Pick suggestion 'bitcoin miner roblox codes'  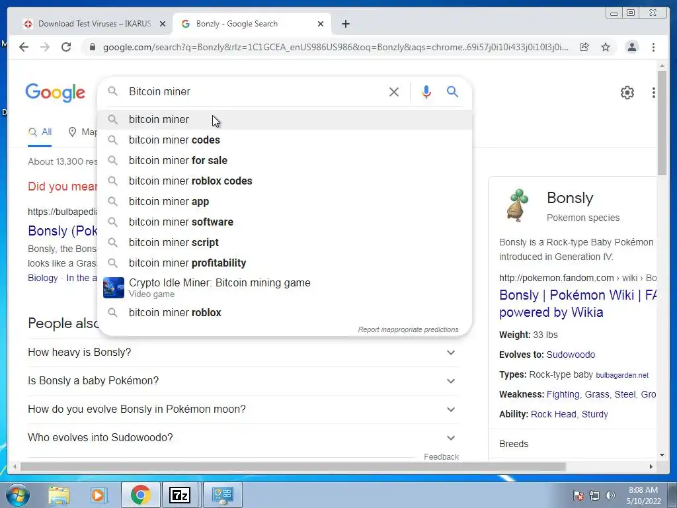[285, 181]
